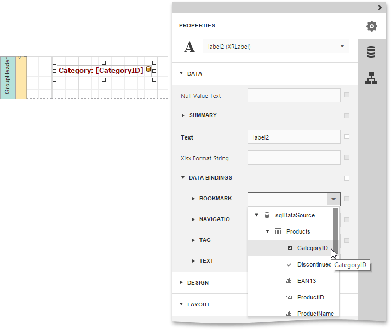This screenshot has width=391, height=330.
Task: Open the Field List database tab
Action: 371,52
